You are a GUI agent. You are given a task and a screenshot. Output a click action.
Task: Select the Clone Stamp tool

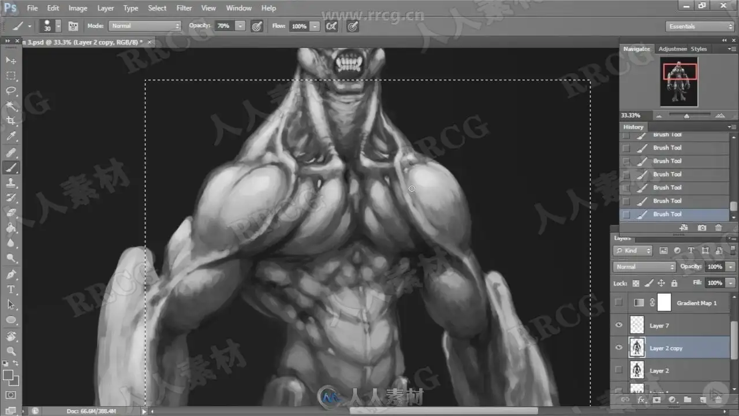tap(11, 183)
